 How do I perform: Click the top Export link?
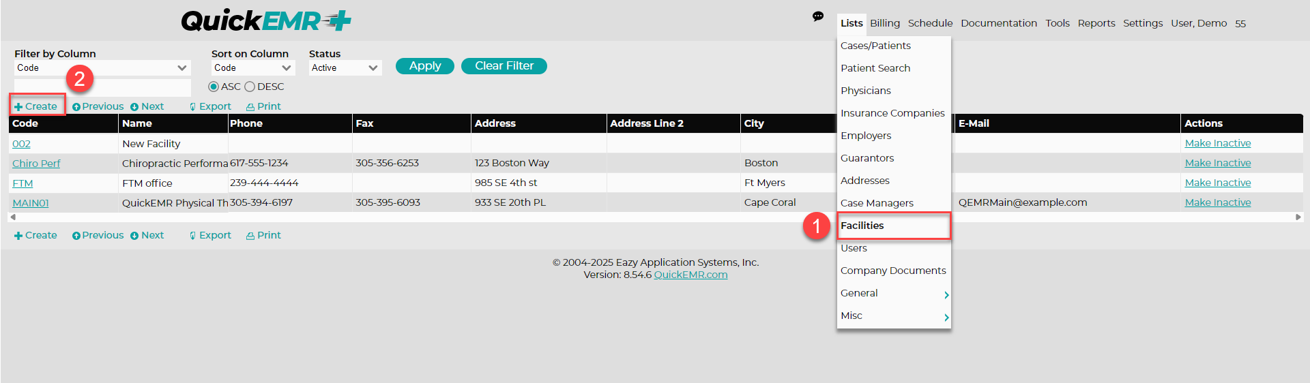click(210, 106)
